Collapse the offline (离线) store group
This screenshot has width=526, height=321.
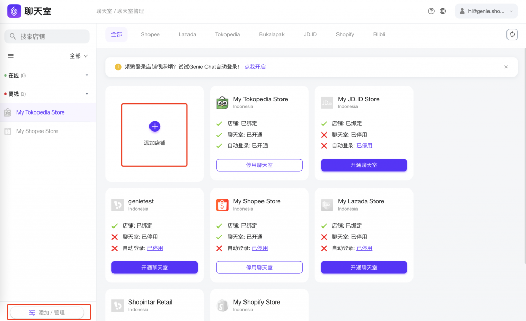click(87, 94)
